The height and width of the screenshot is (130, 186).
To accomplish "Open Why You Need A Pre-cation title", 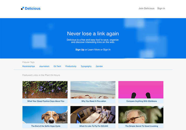I will click(x=94, y=101).
